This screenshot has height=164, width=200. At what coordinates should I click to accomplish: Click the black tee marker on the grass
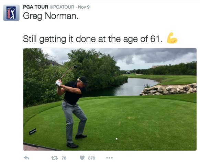[x=33, y=131]
